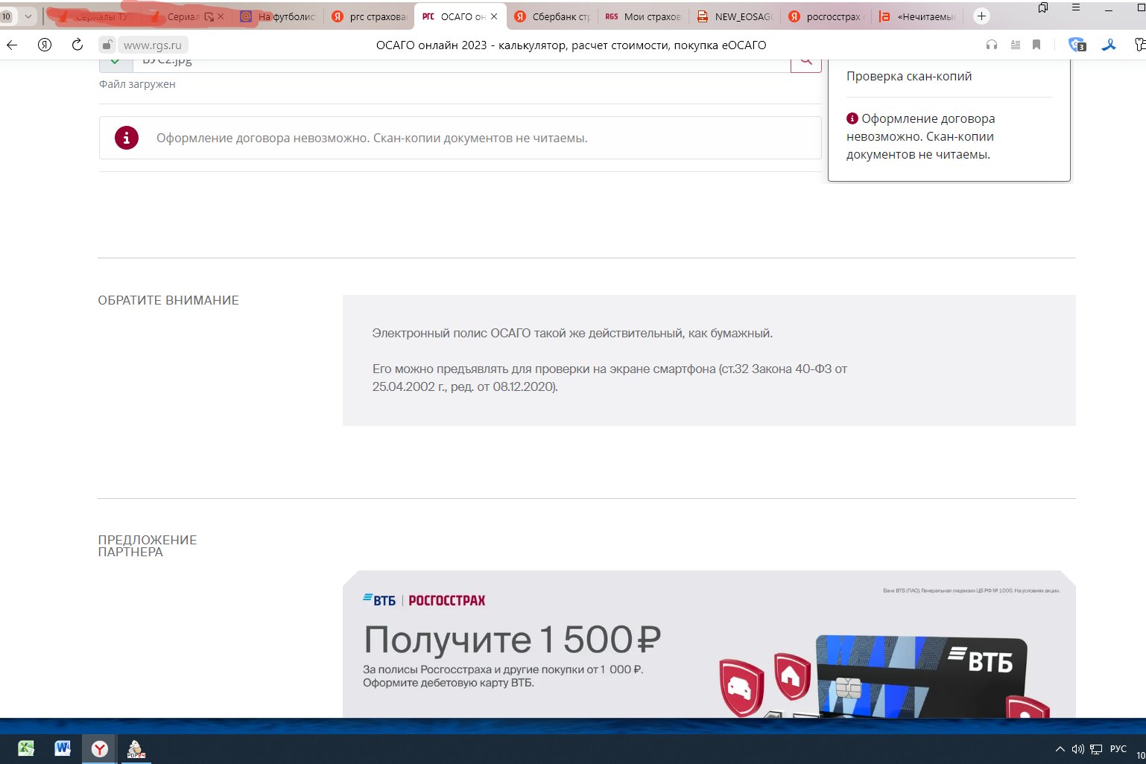
Task: Switch to the «ргс страхова» tab
Action: coord(369,16)
